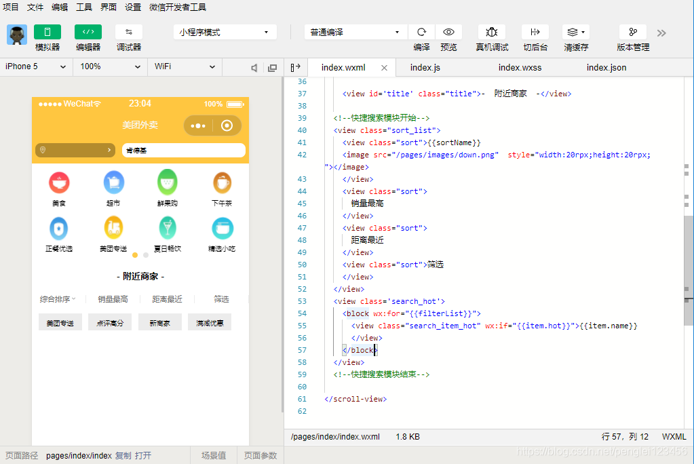
Task: Click the 行 57, 列 12 cursor indicator
Action: (x=625, y=437)
